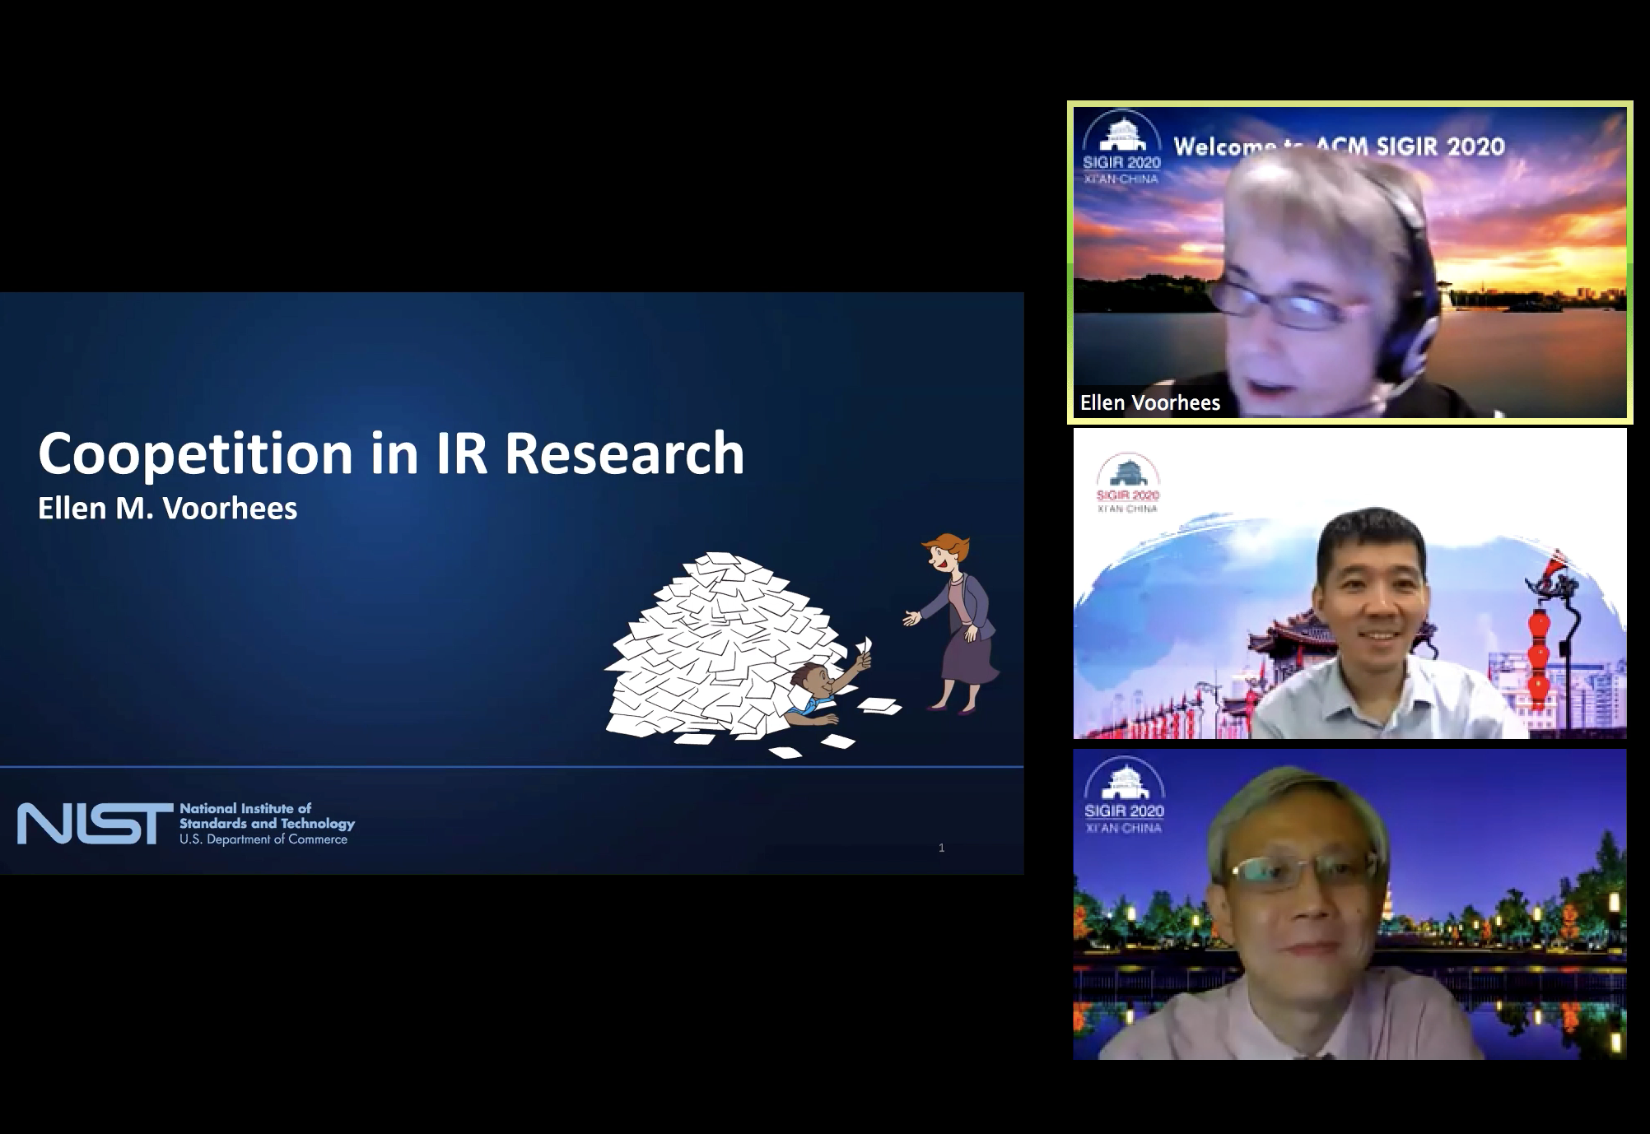Viewport: 1650px width, 1134px height.
Task: Click the 'National Institute of Standards and Technology' text
Action: (266, 816)
